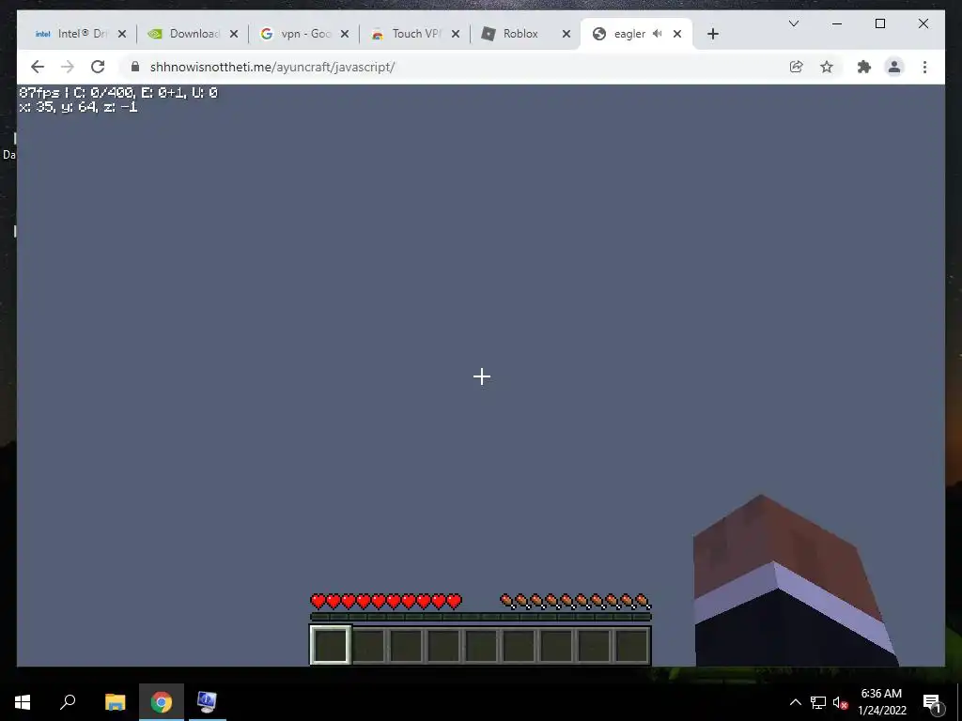This screenshot has height=721, width=962.
Task: Open the notification center icon
Action: pyautogui.click(x=933, y=702)
